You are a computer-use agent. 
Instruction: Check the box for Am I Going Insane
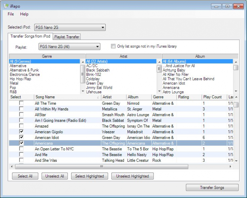[x=21, y=120]
